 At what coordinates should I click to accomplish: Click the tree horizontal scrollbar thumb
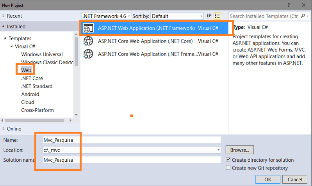[34, 120]
